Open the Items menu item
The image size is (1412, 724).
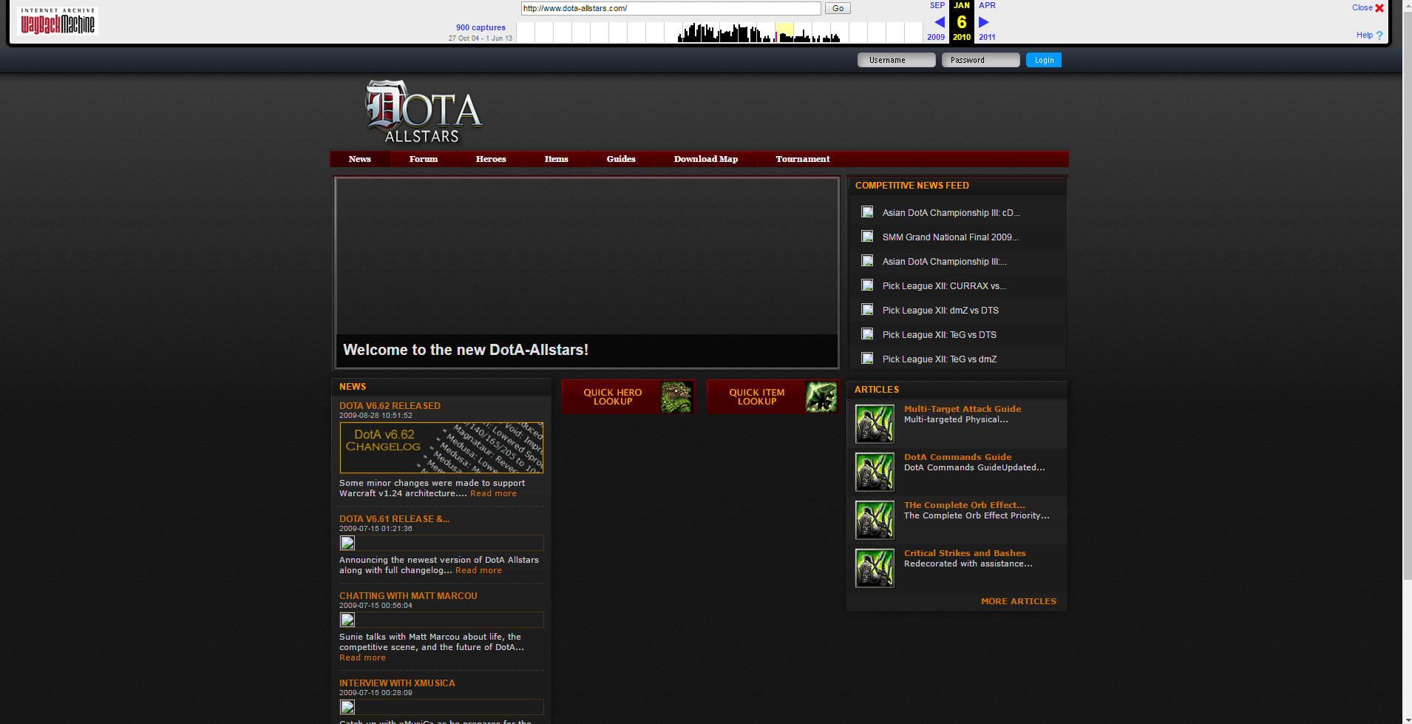click(557, 159)
